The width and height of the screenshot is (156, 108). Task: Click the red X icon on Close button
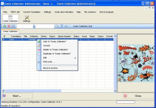(125, 96)
